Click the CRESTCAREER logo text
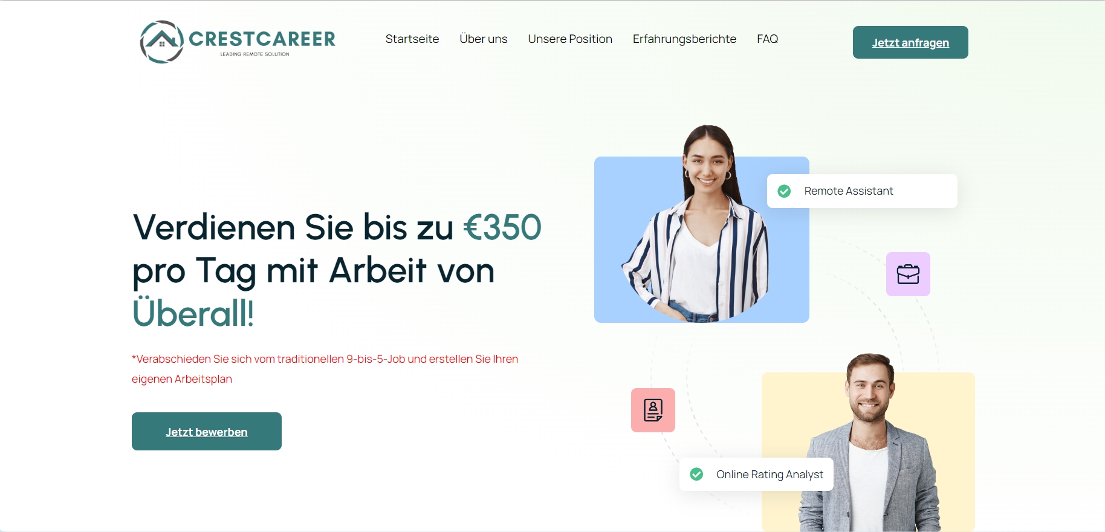 coord(262,39)
